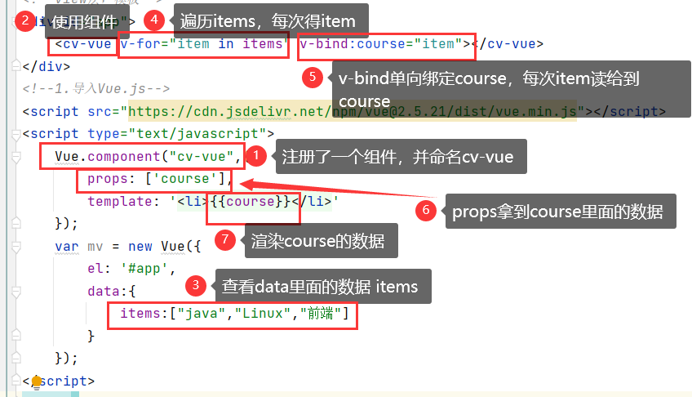The height and width of the screenshot is (397, 692).
Task: Click the red badge numbered 2
Action: (x=25, y=18)
